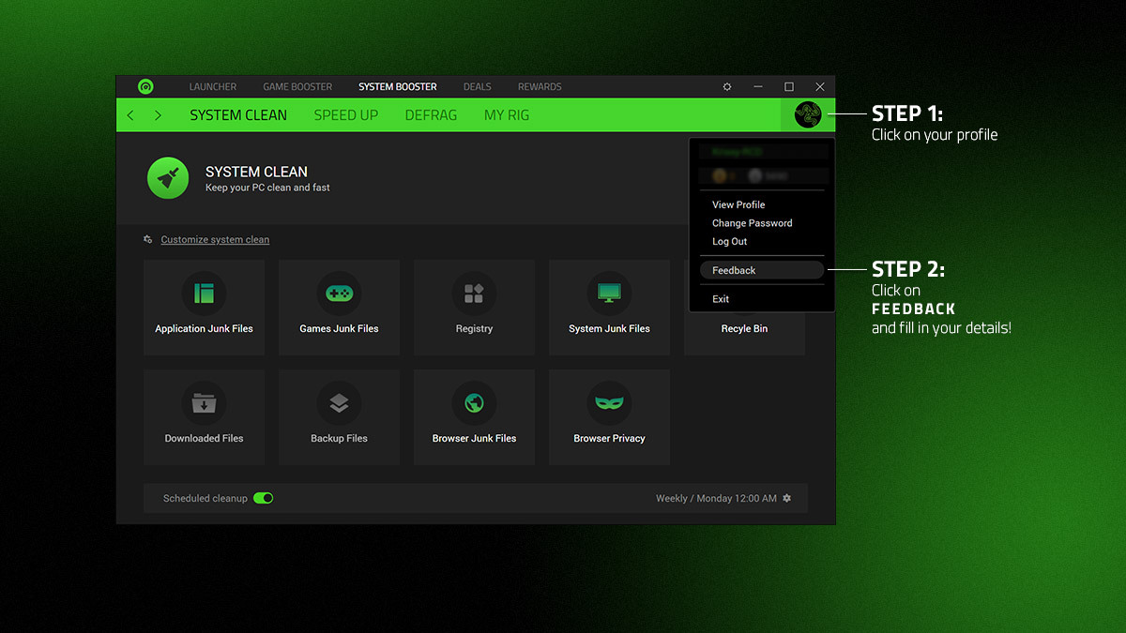Select the Defrag sub-tab
The image size is (1126, 633).
[432, 115]
